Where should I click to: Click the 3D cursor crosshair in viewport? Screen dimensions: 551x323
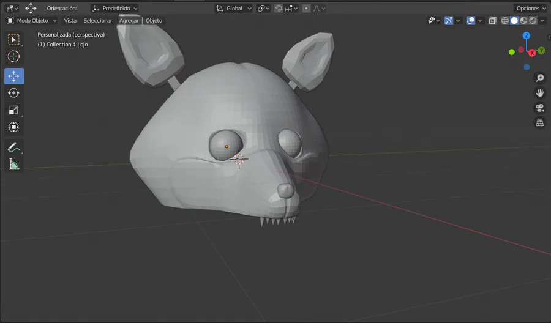[x=239, y=159]
